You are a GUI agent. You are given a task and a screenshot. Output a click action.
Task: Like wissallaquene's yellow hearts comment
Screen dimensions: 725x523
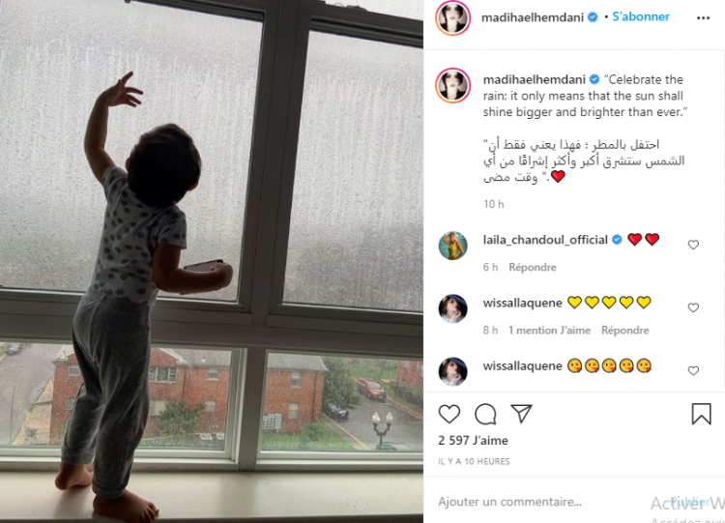click(x=693, y=307)
